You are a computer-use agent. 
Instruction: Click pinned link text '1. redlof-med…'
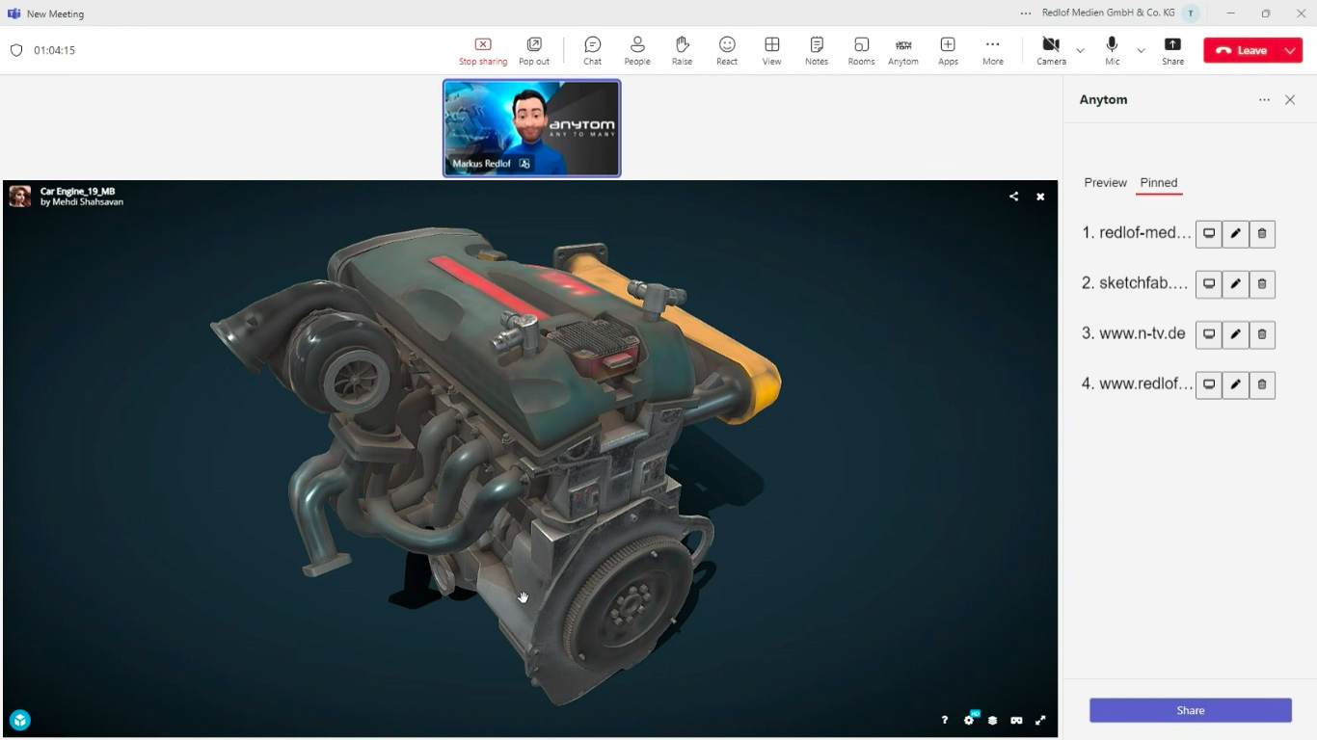[x=1137, y=233]
